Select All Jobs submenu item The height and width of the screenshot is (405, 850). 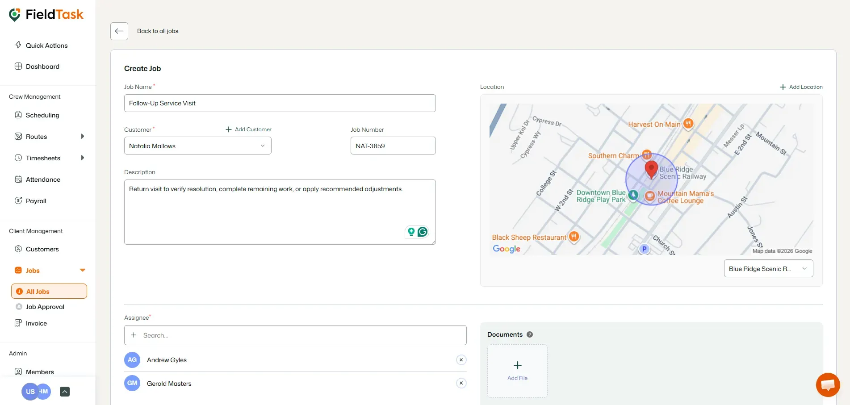pyautogui.click(x=49, y=291)
